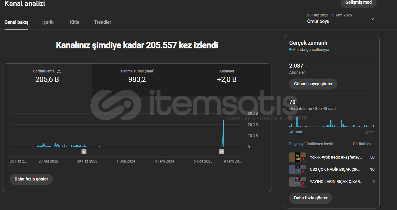Click the Kanalınız şimdiye kadar 205.557 kez izlendi headline
Image resolution: width=397 pixels, height=210 pixels.
[137, 45]
